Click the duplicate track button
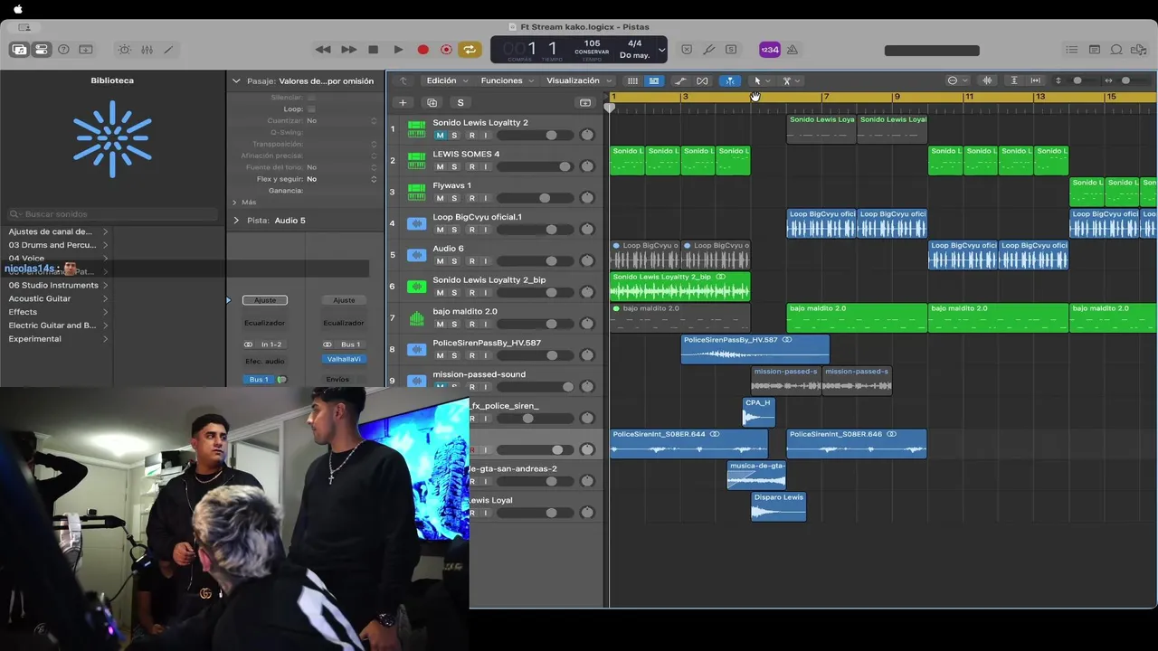Viewport: 1158px width, 651px height. (x=432, y=102)
